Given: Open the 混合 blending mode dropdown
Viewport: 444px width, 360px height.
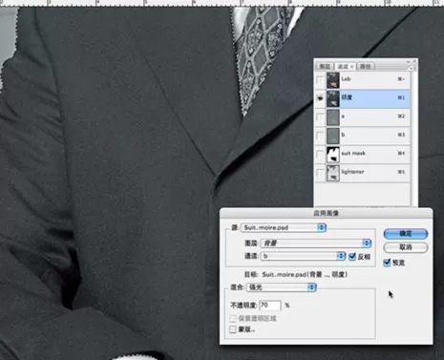Looking at the screenshot, I should click(x=281, y=287).
